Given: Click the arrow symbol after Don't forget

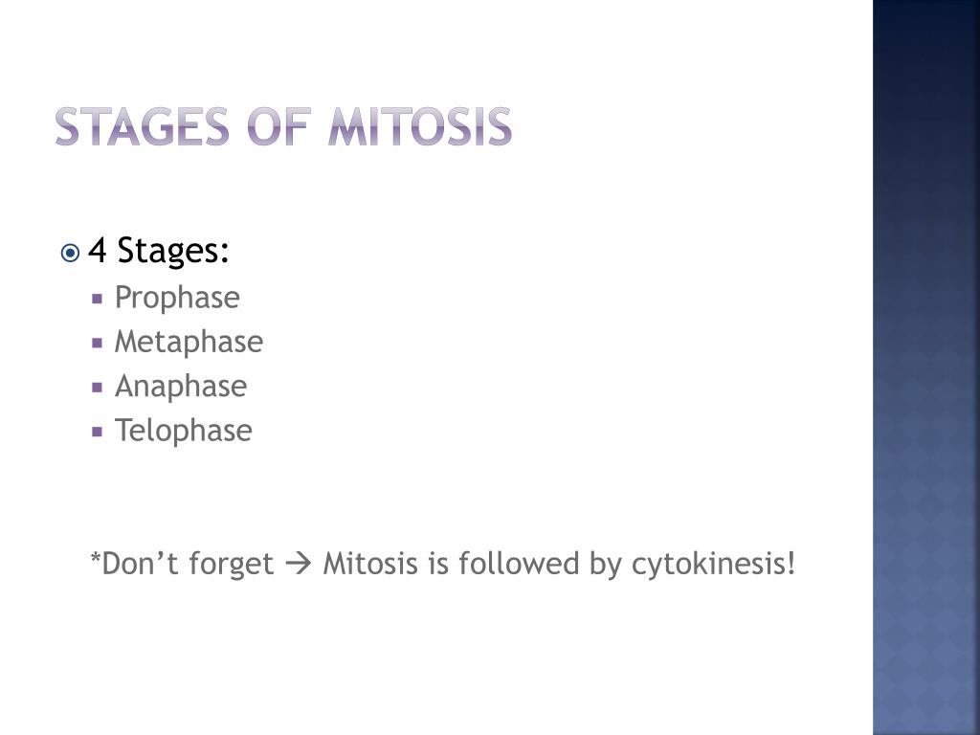Looking at the screenshot, I should click(299, 564).
